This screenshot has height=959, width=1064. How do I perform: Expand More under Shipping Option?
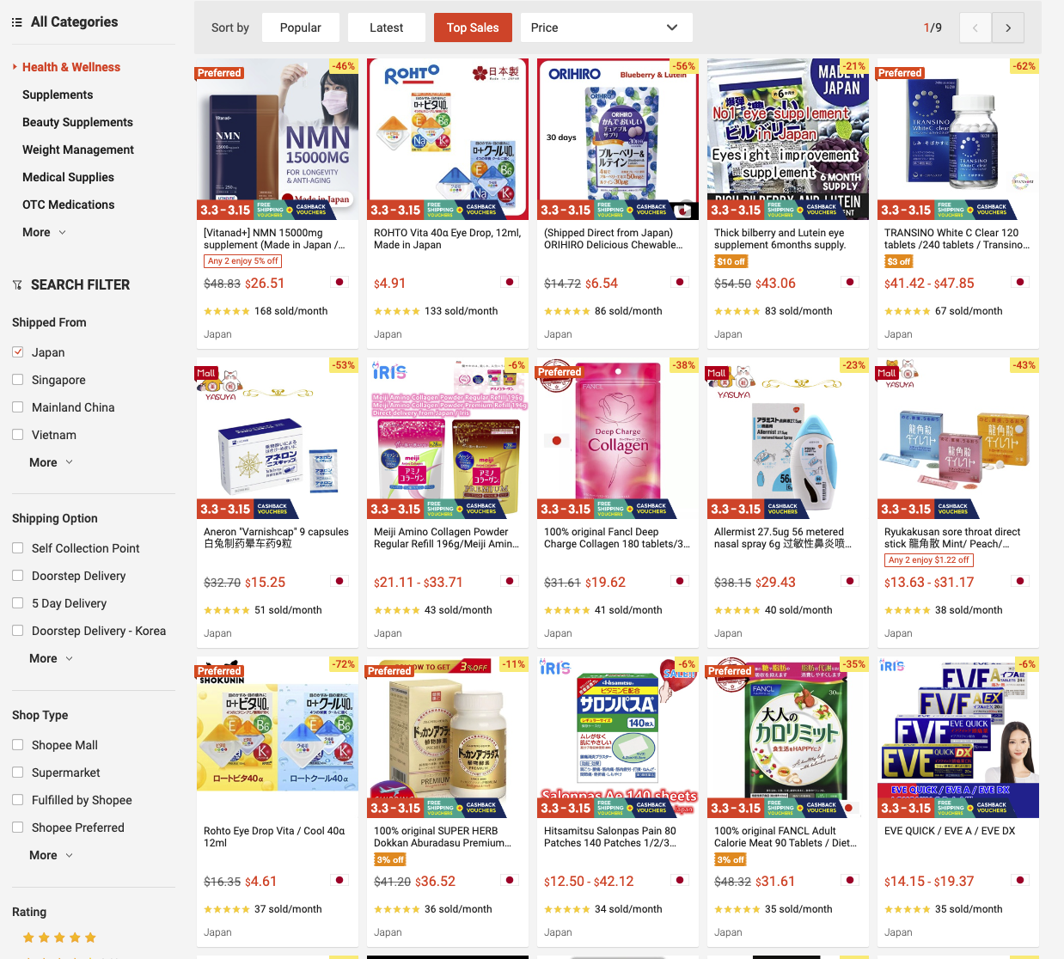tap(51, 658)
